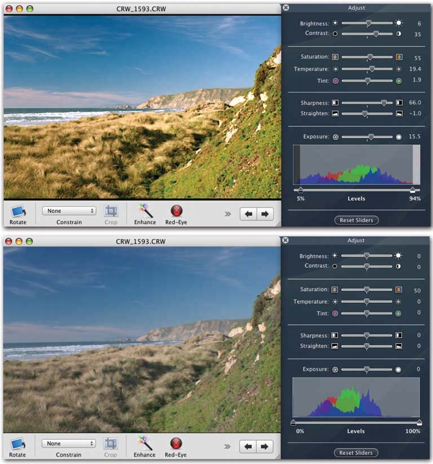Select Red-Eye tool in upper window

click(176, 211)
